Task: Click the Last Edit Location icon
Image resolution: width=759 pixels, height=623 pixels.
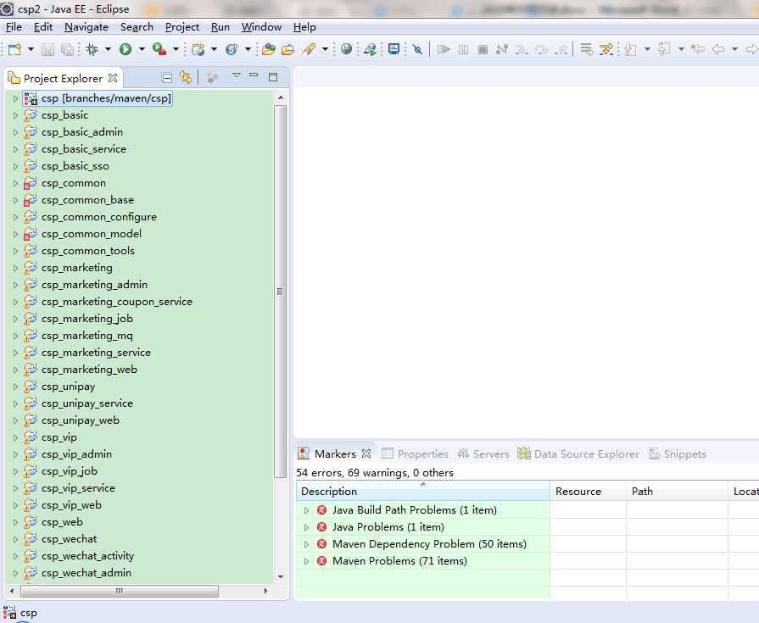Action: (698, 49)
